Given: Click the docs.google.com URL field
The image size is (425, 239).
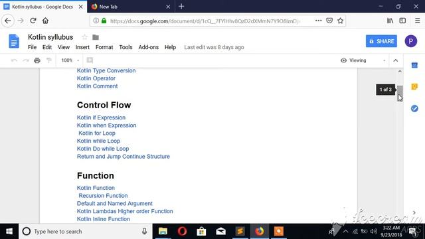Looking at the screenshot, I should pos(205,21).
